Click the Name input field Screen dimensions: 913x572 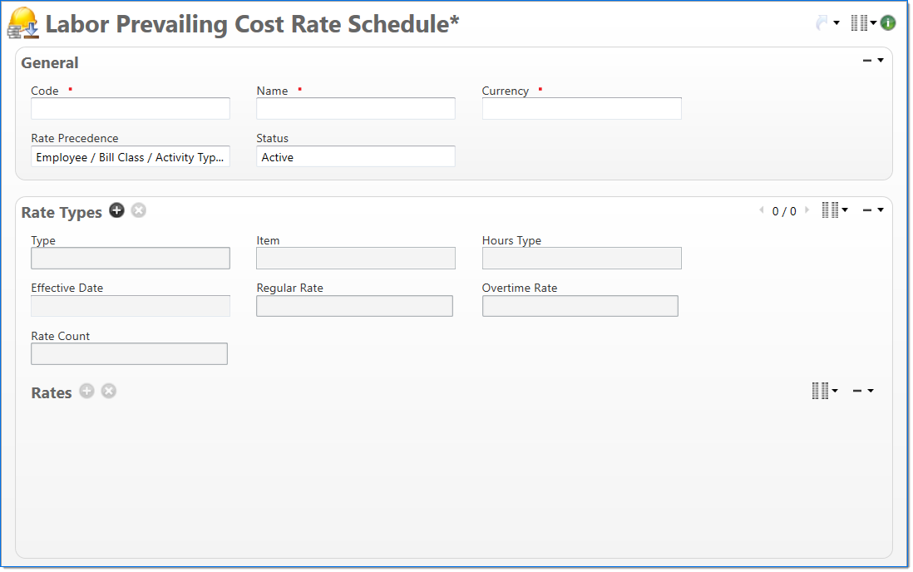tap(356, 109)
